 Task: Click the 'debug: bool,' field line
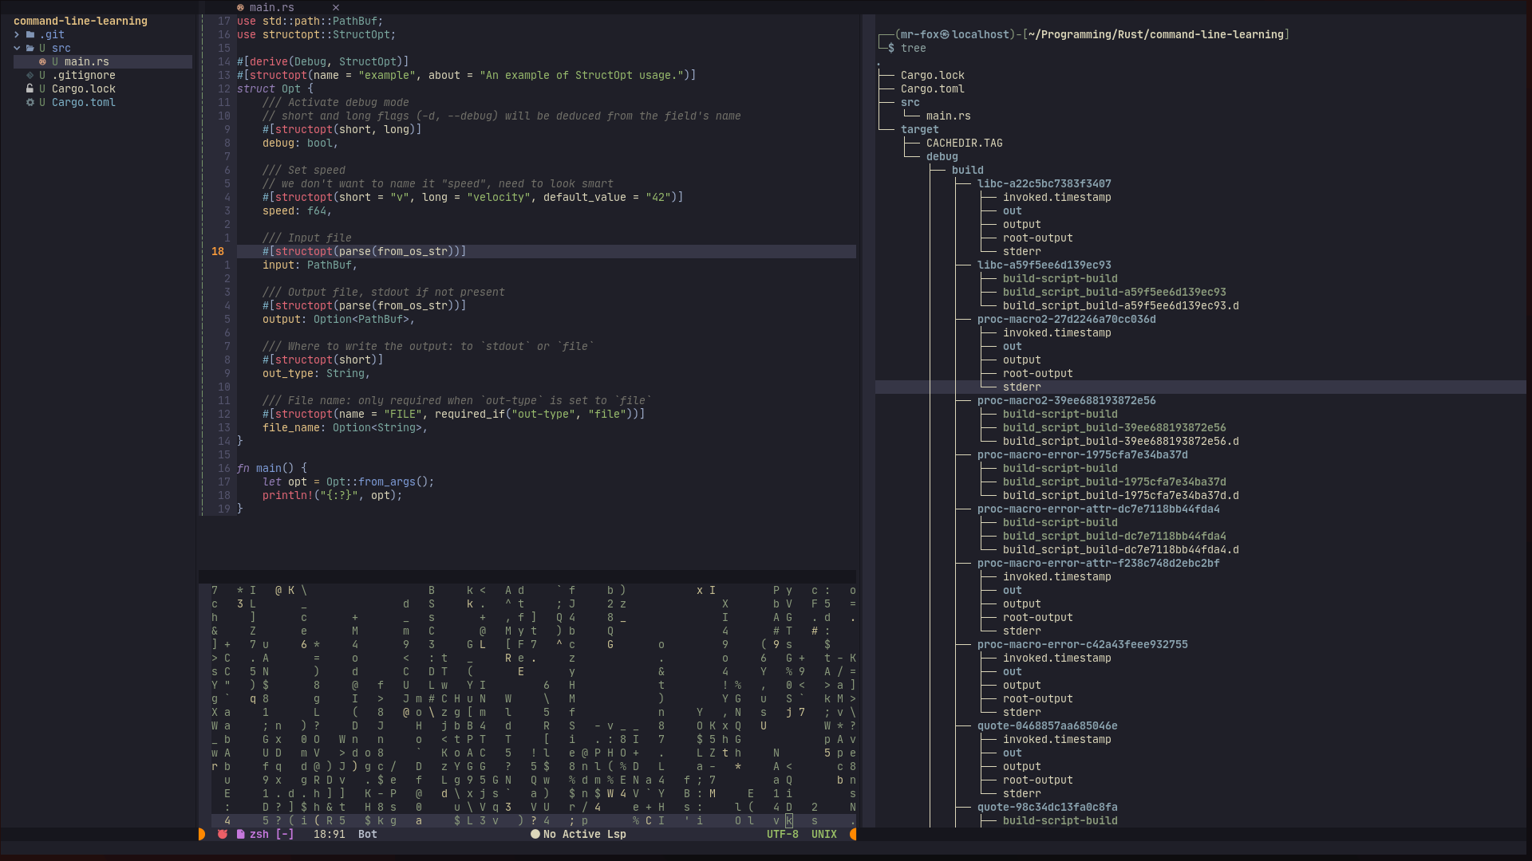(301, 143)
